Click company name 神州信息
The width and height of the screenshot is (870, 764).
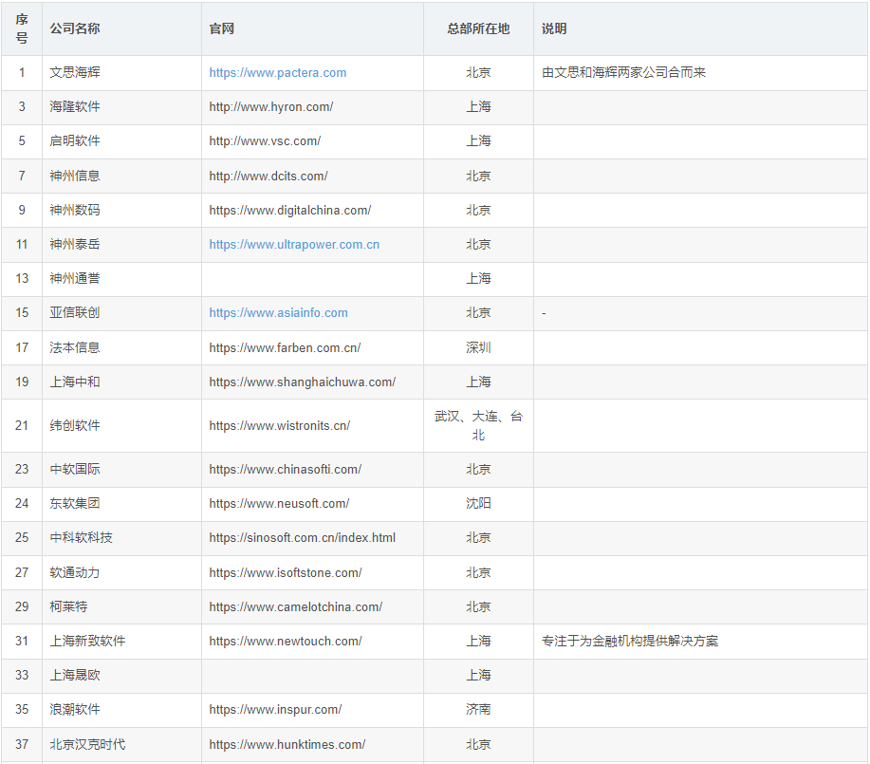[x=75, y=176]
